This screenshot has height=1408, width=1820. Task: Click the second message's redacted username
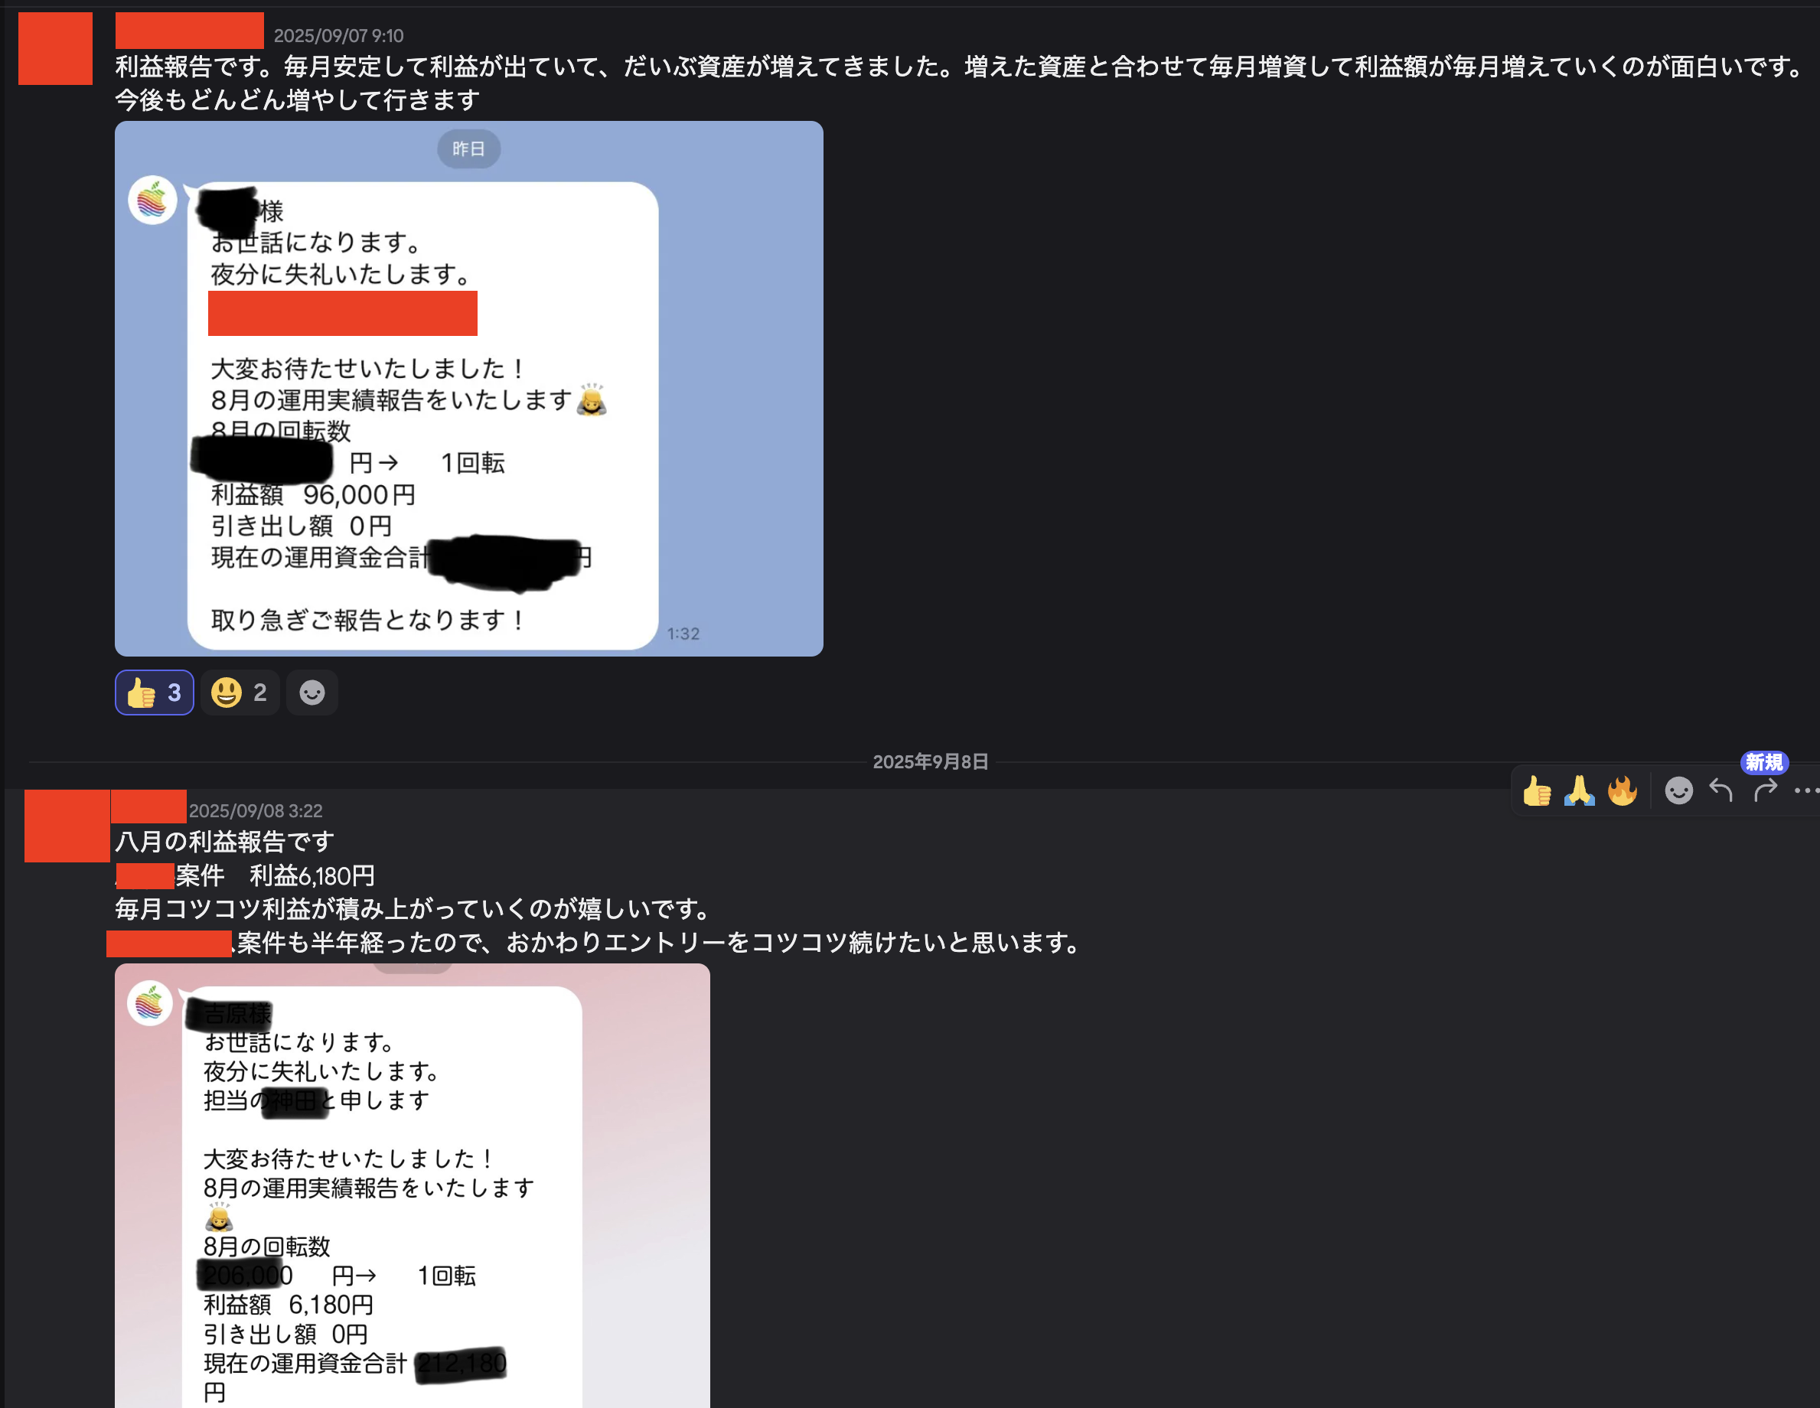(x=148, y=807)
